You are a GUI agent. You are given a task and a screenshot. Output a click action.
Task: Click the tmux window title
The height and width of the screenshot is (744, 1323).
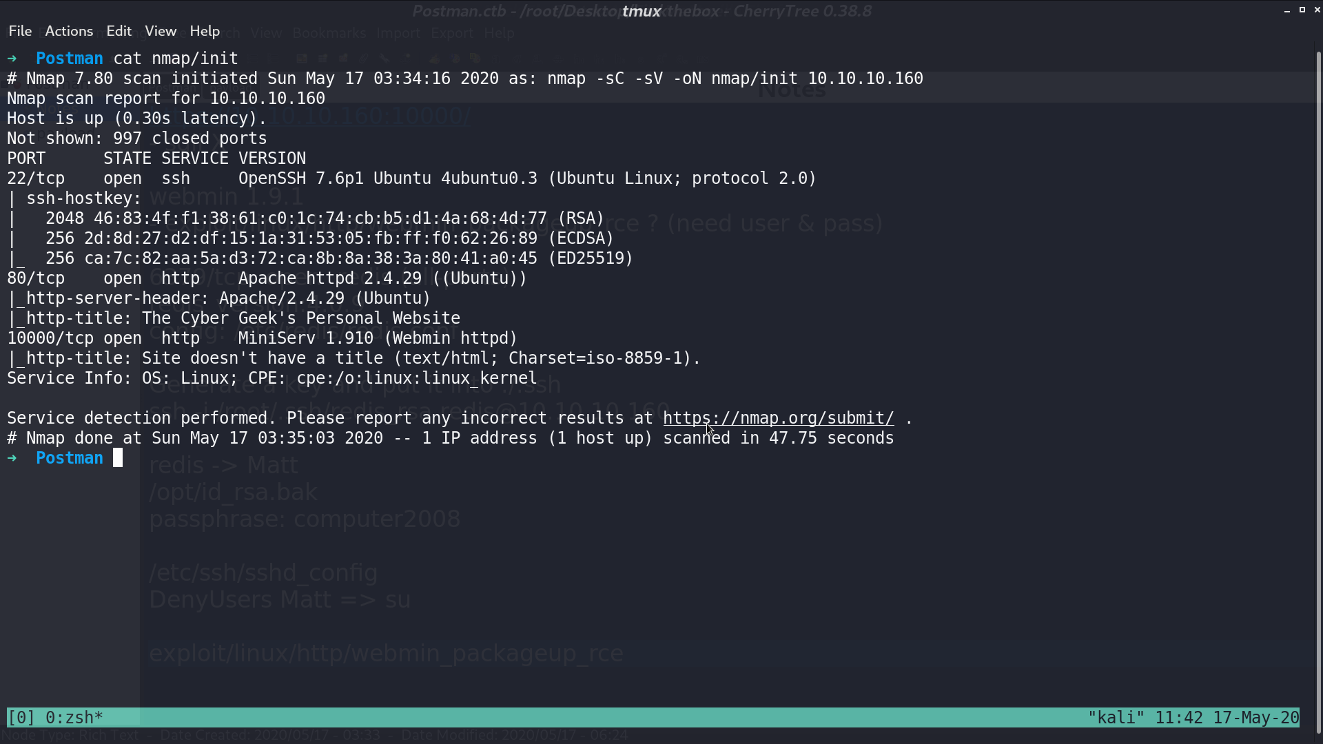click(642, 11)
